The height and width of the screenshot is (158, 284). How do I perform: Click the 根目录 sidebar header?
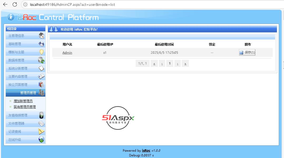pos(26,29)
